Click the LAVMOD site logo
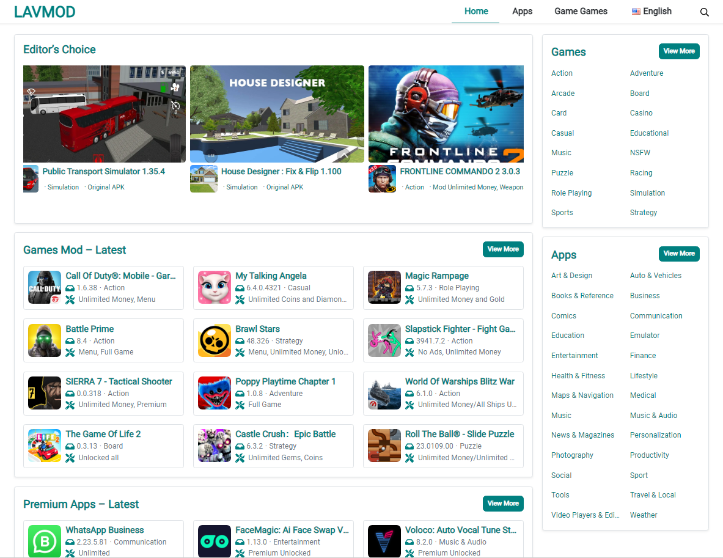This screenshot has height=558, width=723. (x=45, y=12)
